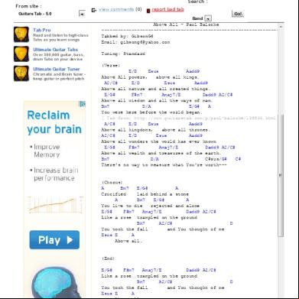Hit the Go! search button
Screen dimensions: 299x299
238,14
